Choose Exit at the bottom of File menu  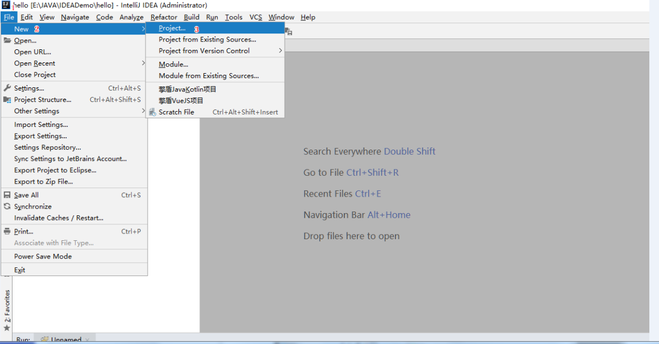74,270
